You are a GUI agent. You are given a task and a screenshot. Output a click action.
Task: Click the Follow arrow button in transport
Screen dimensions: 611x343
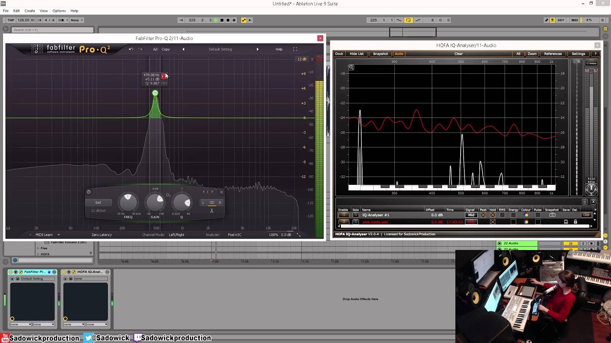(181, 20)
